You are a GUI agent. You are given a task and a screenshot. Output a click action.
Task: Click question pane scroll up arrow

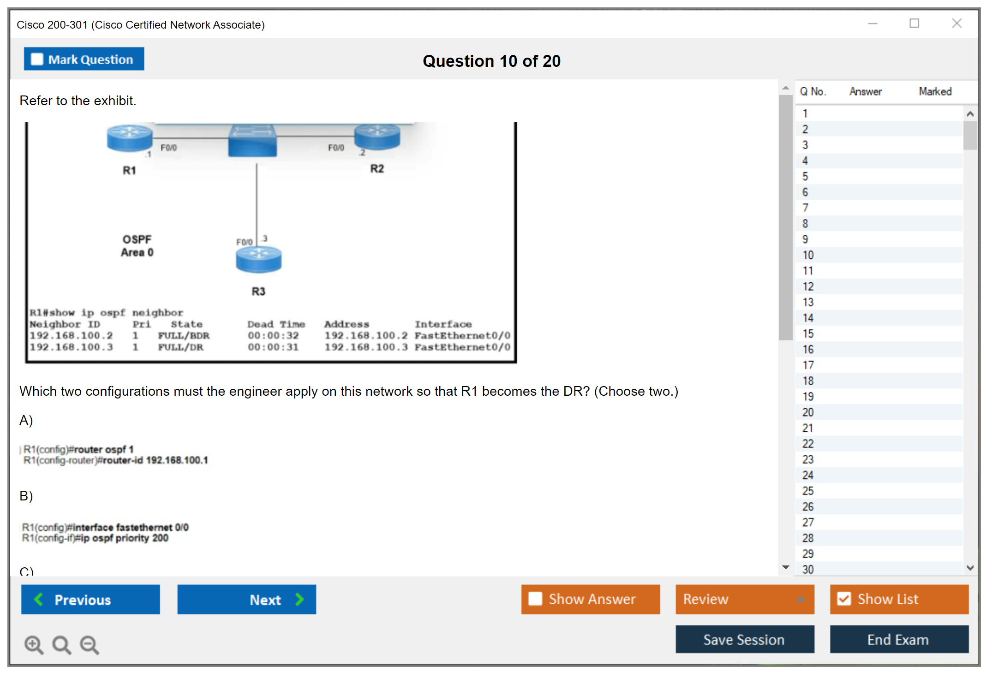[785, 88]
